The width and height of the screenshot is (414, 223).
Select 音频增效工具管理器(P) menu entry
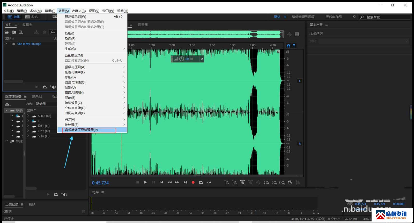pyautogui.click(x=92, y=130)
